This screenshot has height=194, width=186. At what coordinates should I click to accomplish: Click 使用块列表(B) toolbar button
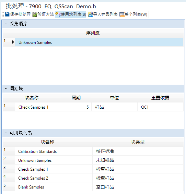coord(71,14)
